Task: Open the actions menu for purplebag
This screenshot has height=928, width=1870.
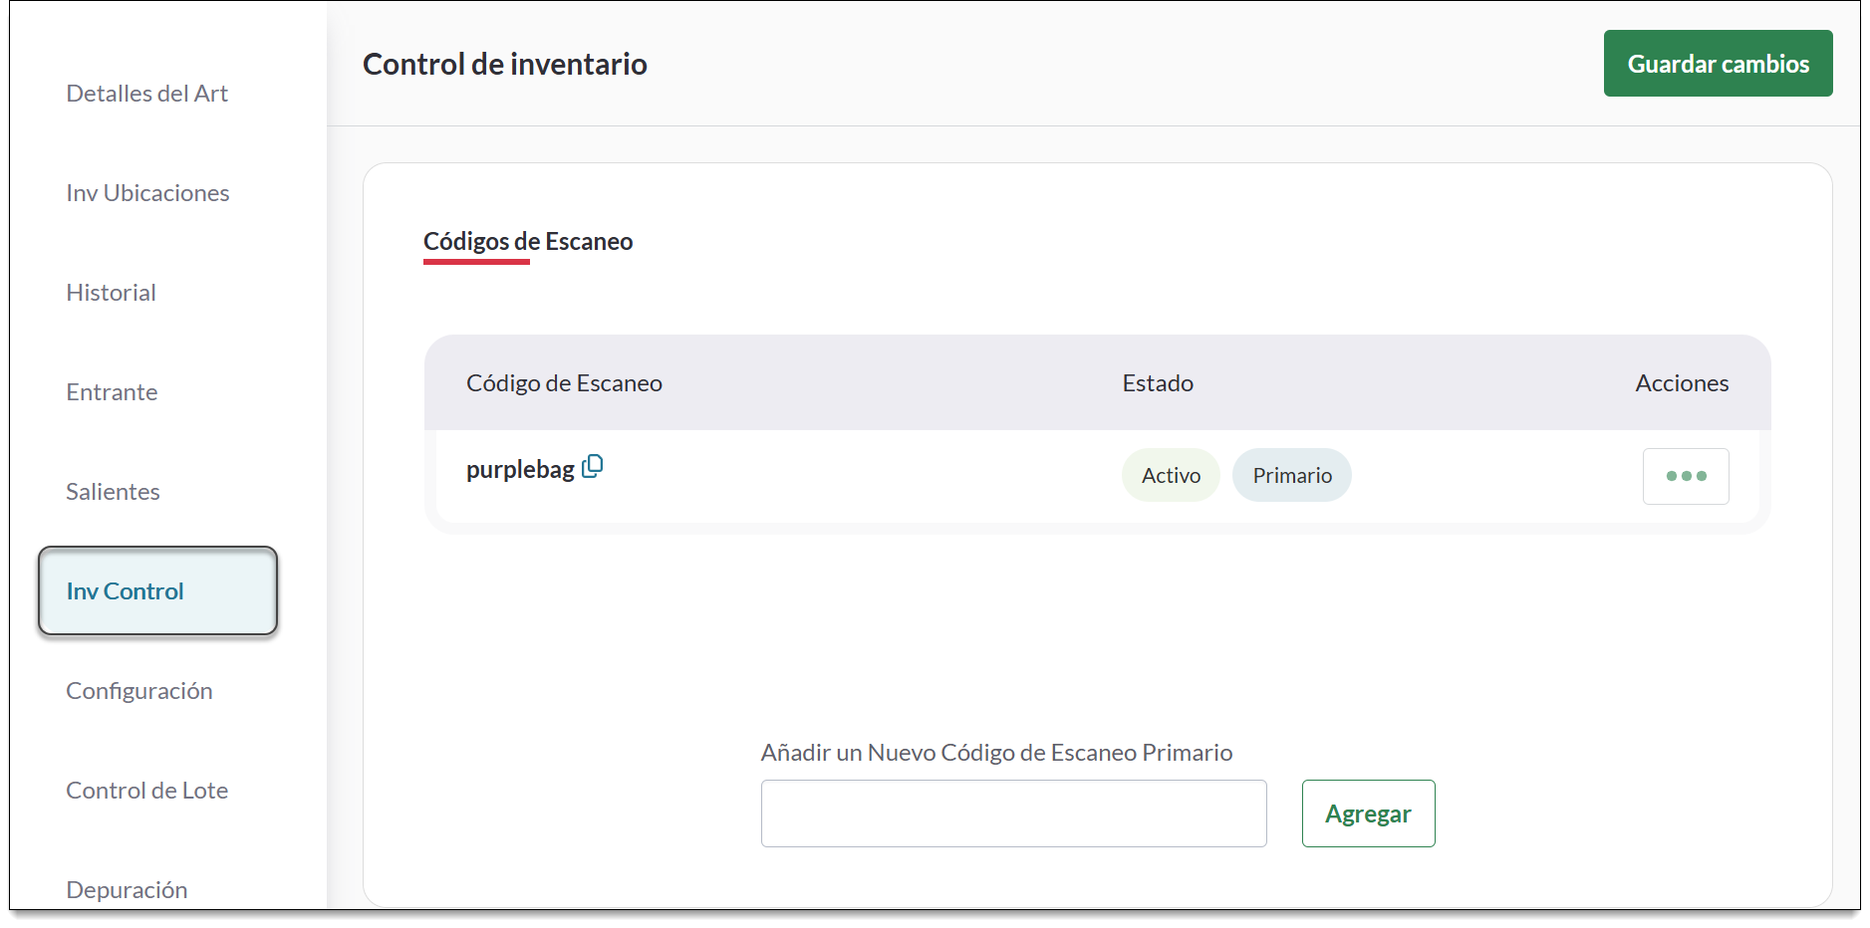Action: pos(1685,476)
